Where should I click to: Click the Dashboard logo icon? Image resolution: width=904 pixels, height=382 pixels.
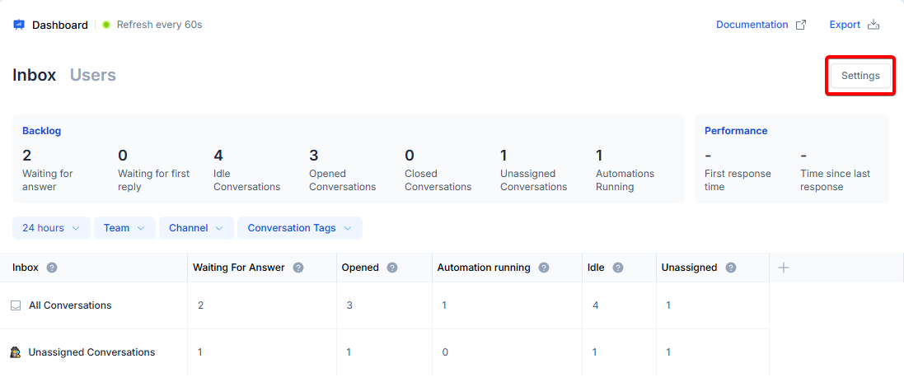pyautogui.click(x=19, y=25)
